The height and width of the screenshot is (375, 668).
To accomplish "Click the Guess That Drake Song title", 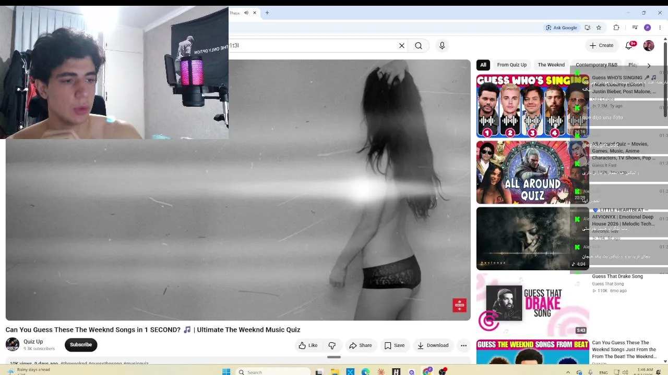I will click(x=617, y=276).
